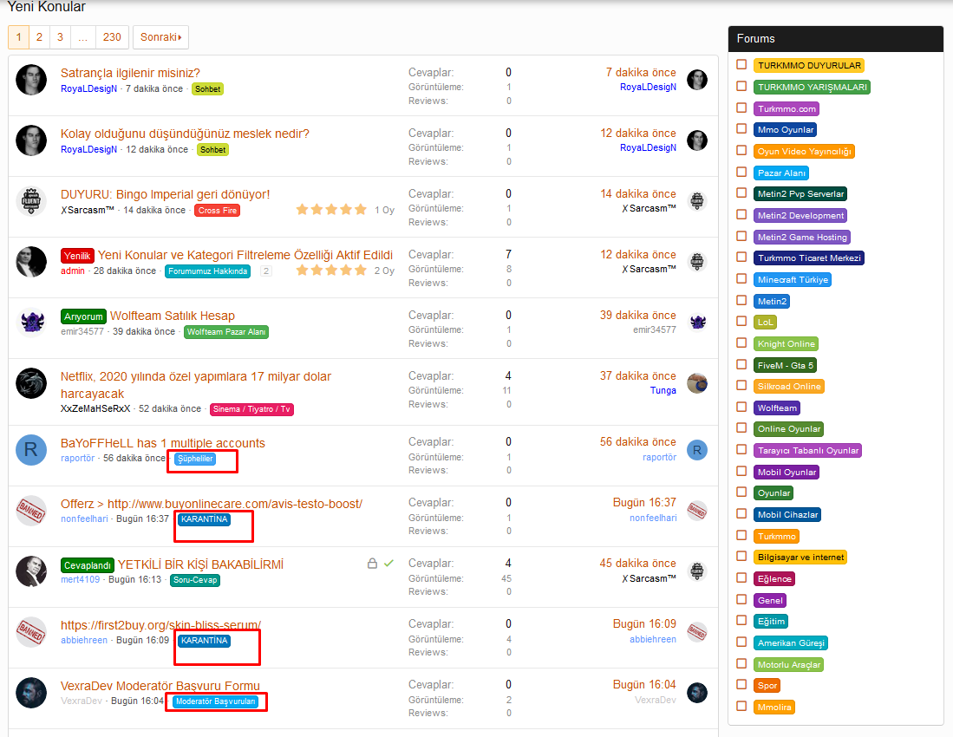Click emir34577 avatar beside Wolfteam Satılık Hesap
The width and height of the screenshot is (953, 737).
click(x=31, y=323)
